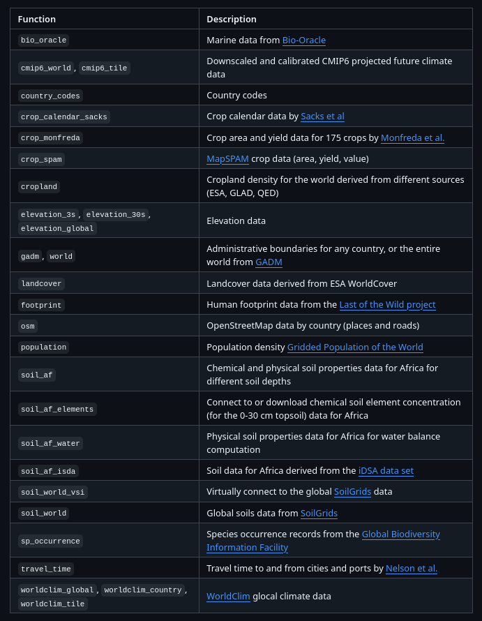Screen dimensions: 482x621
Task: Click the Function column header
Action: 37,19
